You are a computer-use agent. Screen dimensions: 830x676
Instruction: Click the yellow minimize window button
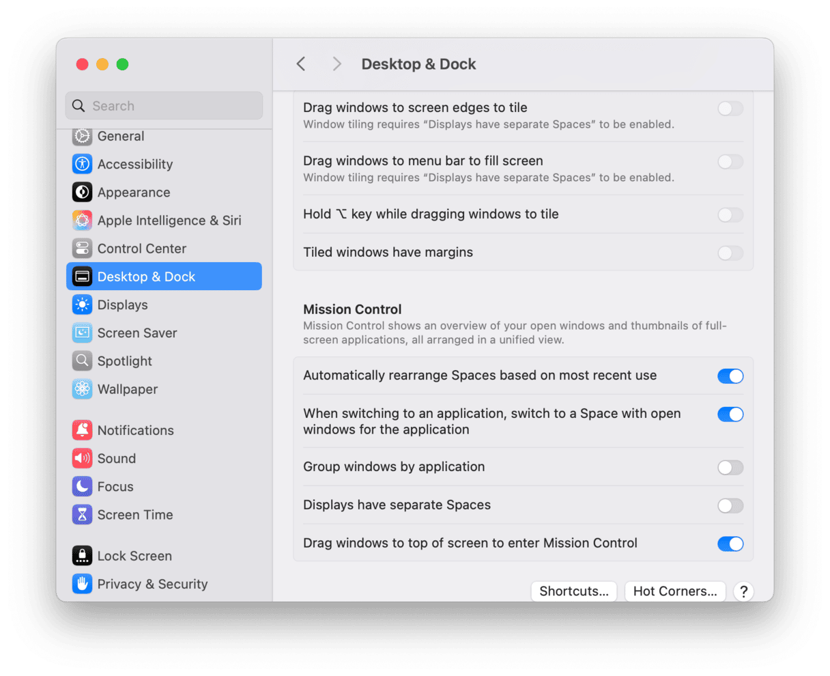coord(102,64)
